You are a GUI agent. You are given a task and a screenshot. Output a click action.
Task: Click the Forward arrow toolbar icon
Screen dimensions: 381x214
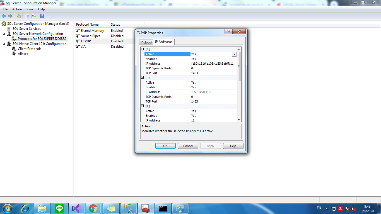pyautogui.click(x=10, y=16)
